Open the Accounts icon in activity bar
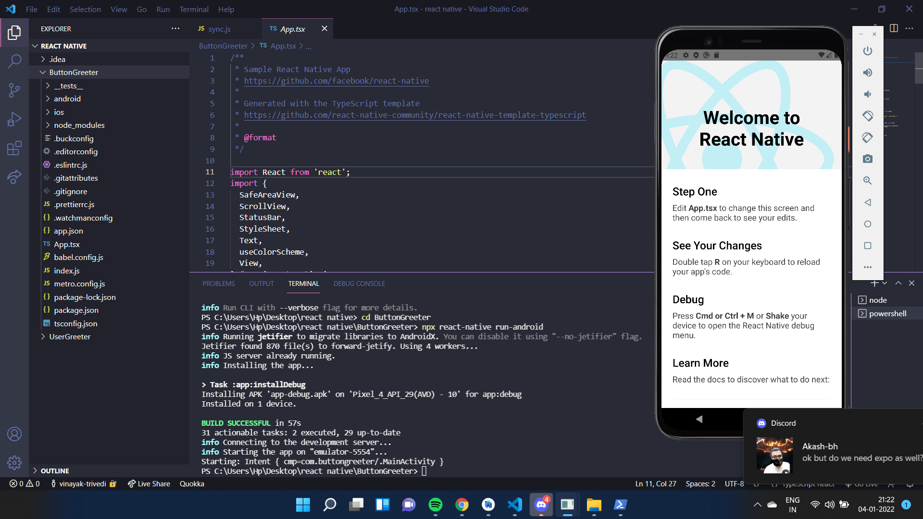923x519 pixels. 14,434
